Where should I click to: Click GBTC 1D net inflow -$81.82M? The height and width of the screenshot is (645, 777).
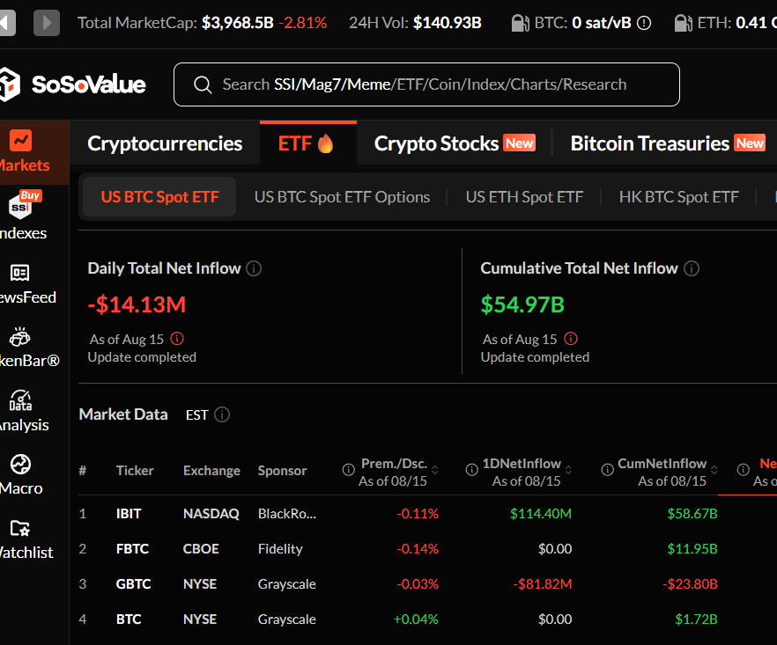(x=543, y=584)
